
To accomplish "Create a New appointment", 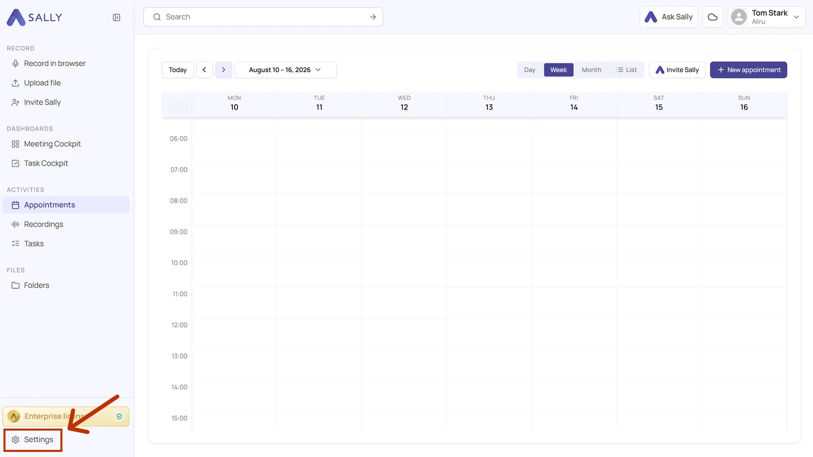I will (748, 70).
